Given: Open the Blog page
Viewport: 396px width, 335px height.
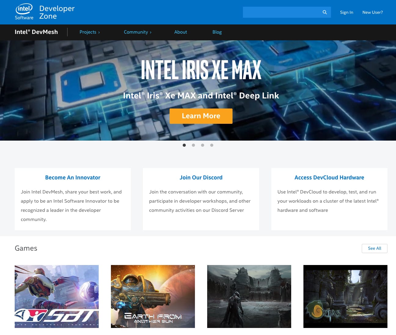Looking at the screenshot, I should tap(217, 32).
